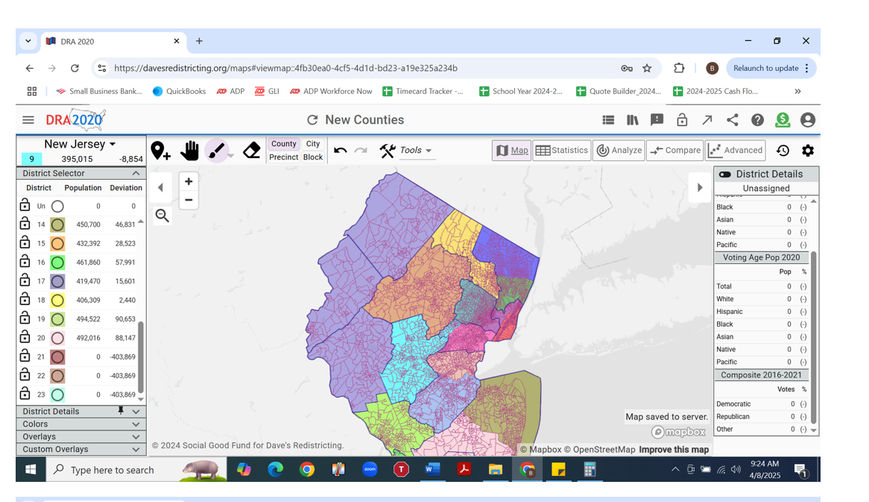
Task: Select the eraser tool
Action: 252,151
